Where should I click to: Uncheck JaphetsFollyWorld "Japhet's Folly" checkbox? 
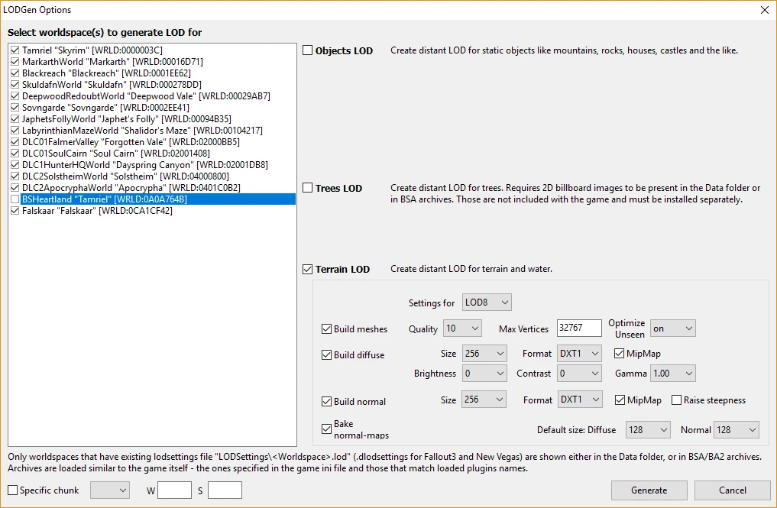click(15, 118)
